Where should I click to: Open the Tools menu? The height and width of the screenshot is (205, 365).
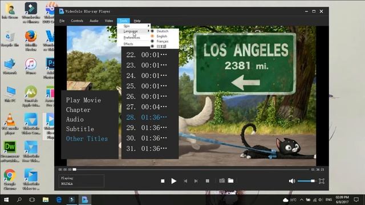(x=123, y=20)
